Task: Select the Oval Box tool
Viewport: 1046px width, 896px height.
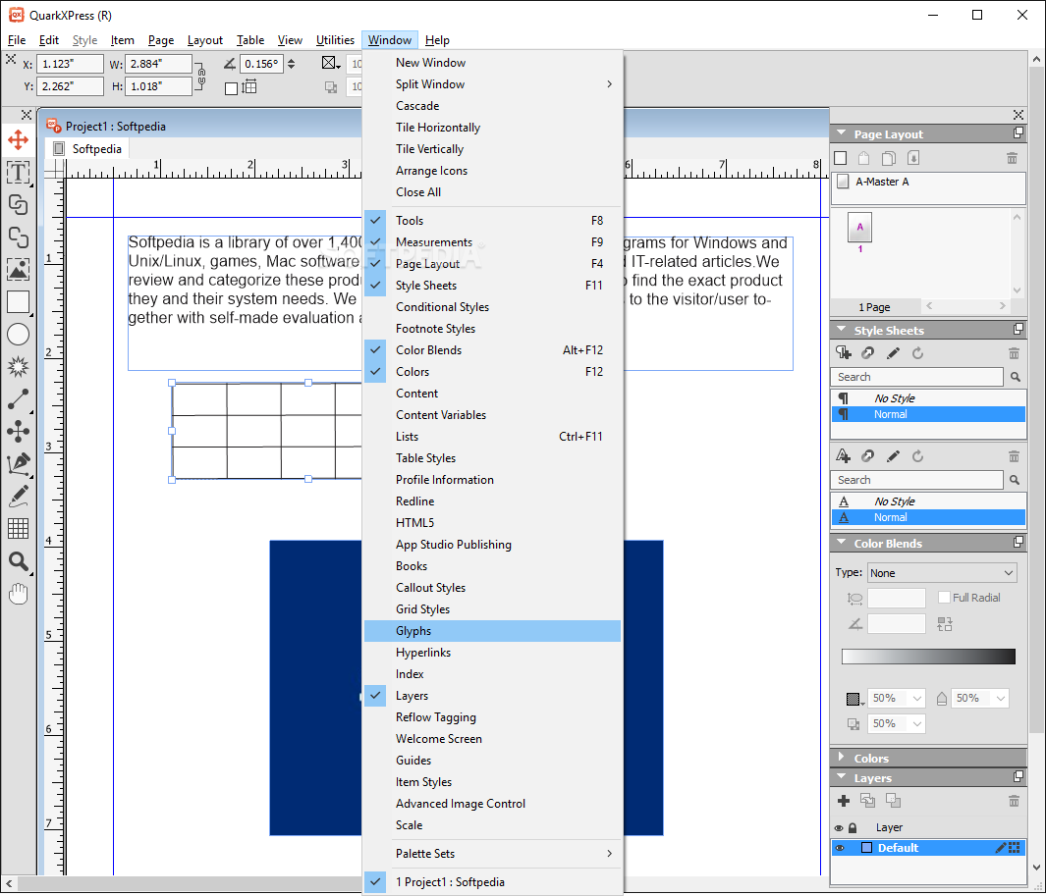Action: [18, 335]
